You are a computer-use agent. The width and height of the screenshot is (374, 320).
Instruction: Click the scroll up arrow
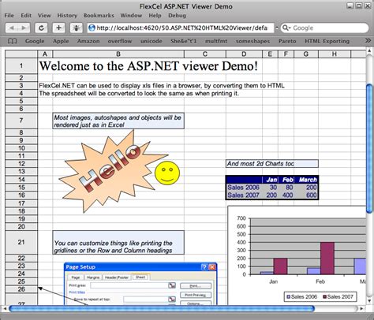369,50
